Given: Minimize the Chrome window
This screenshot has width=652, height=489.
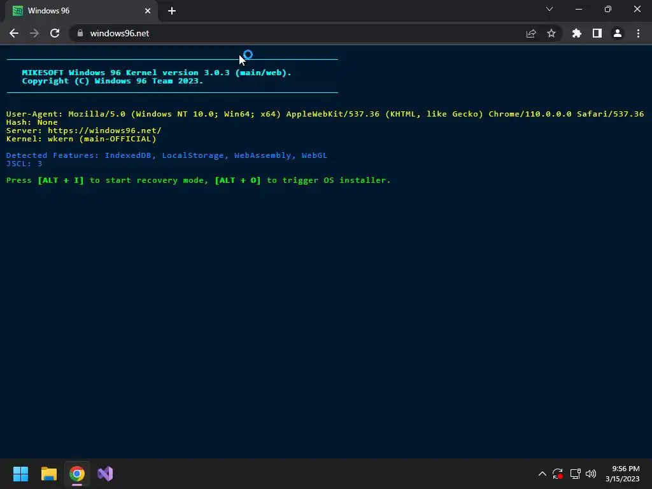Looking at the screenshot, I should pyautogui.click(x=579, y=9).
